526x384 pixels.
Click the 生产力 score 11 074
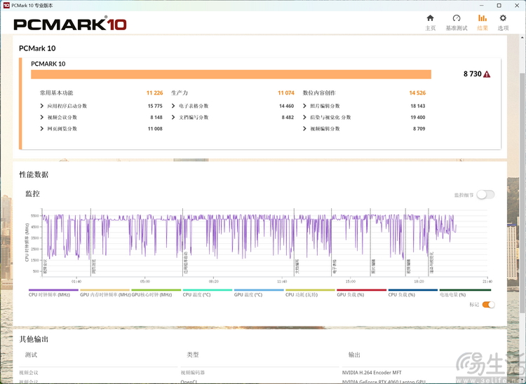tap(286, 92)
